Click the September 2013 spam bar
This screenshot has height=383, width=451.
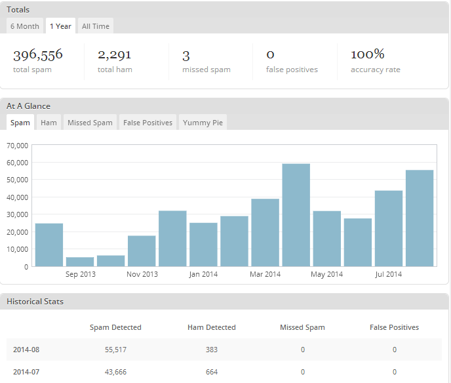click(80, 262)
